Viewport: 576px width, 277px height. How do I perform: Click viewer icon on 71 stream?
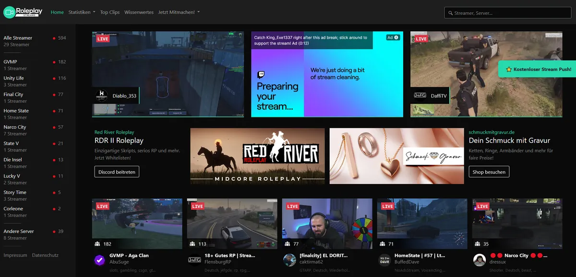click(x=383, y=244)
